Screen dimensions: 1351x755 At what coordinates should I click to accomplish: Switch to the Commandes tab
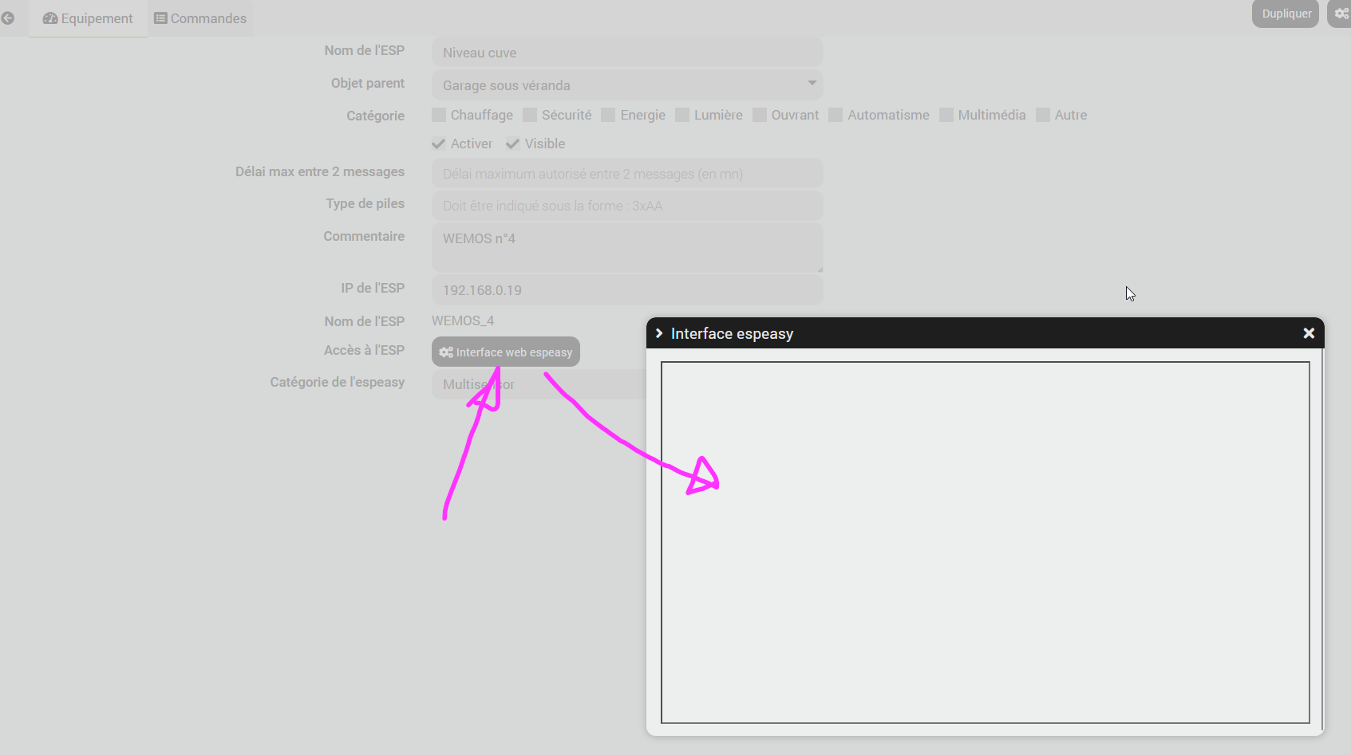[x=200, y=18]
